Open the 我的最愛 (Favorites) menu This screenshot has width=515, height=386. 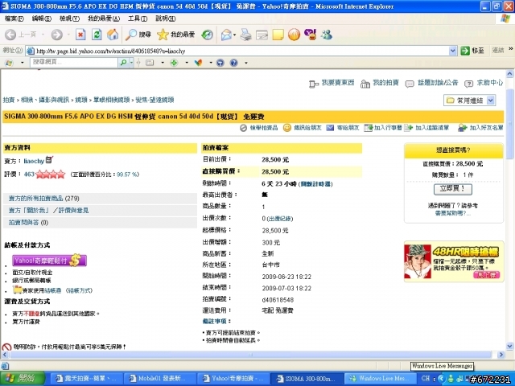(x=104, y=18)
